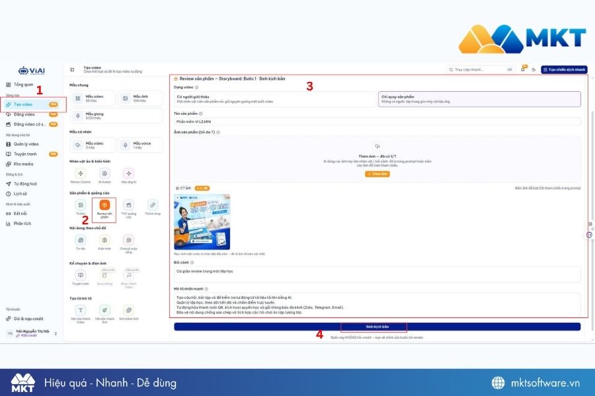595x396 pixels.
Task: Select Văn bản thành Video tool
Action: click(x=81, y=313)
